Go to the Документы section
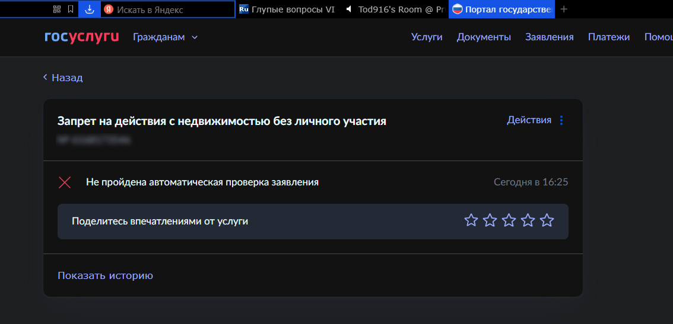Viewport: 673px width, 324px height. (x=484, y=37)
